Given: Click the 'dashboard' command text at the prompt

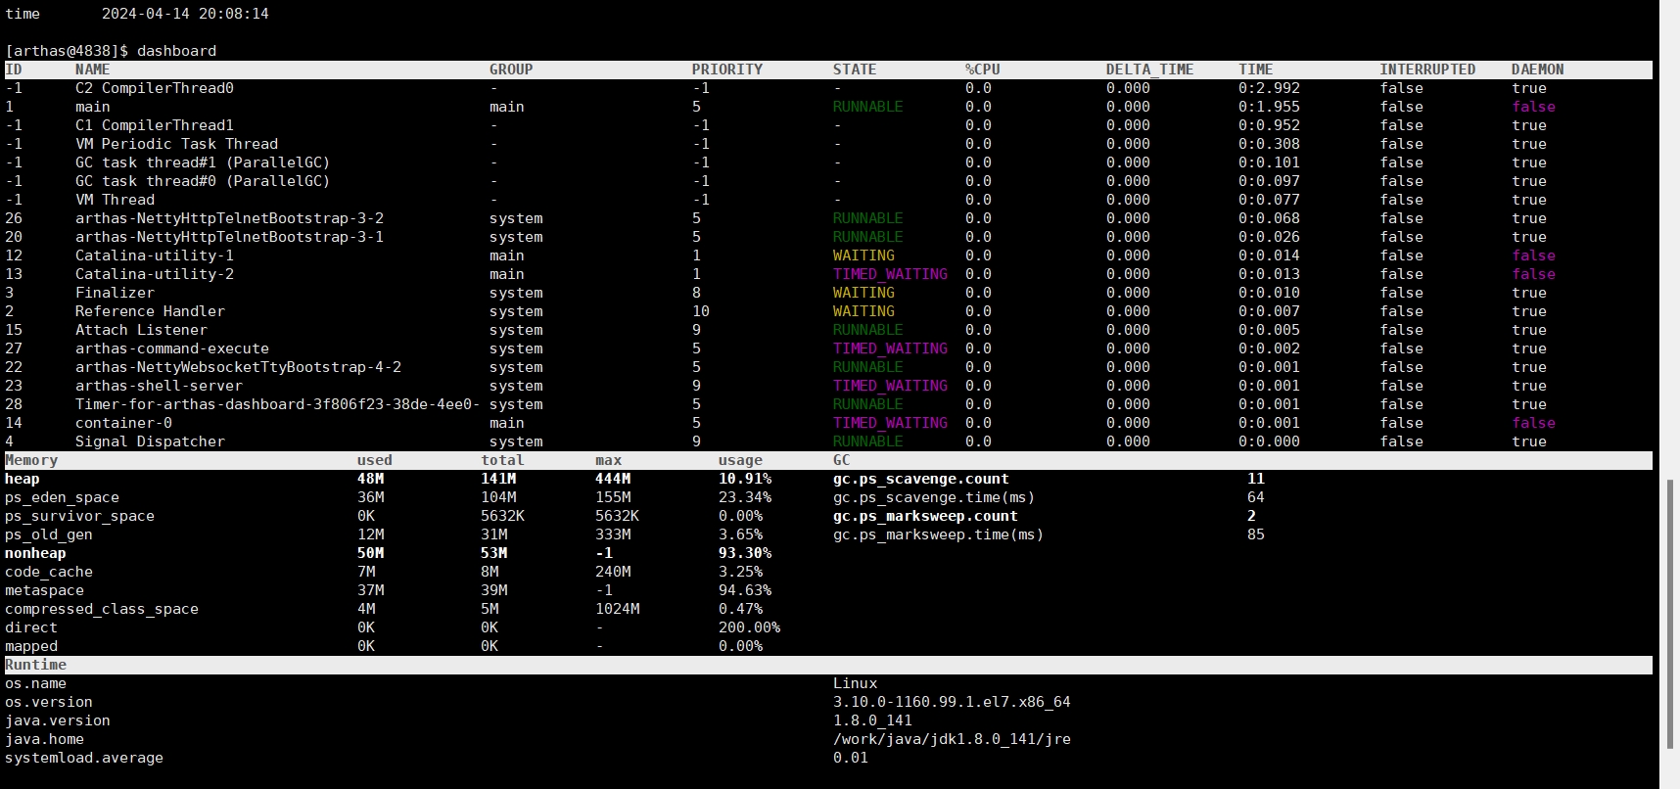Looking at the screenshot, I should pyautogui.click(x=176, y=51).
